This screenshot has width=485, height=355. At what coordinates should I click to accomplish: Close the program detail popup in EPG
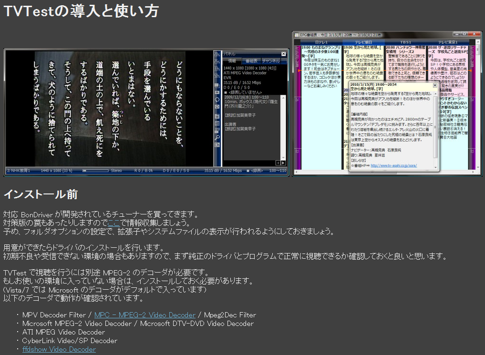[x=434, y=85]
